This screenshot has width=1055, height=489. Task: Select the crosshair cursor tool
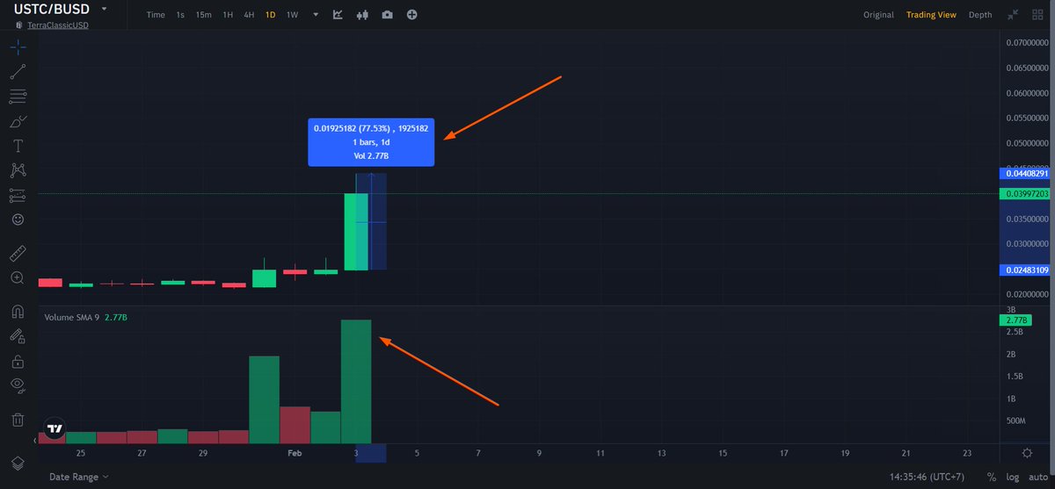coord(18,47)
